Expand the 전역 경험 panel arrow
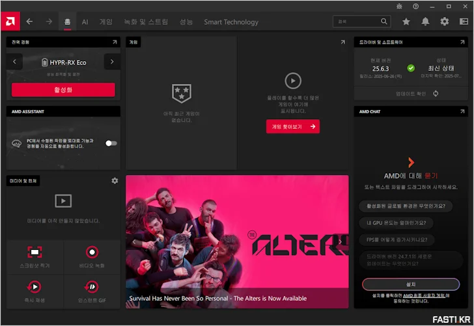Image resolution: width=474 pixels, height=326 pixels. pyautogui.click(x=115, y=42)
